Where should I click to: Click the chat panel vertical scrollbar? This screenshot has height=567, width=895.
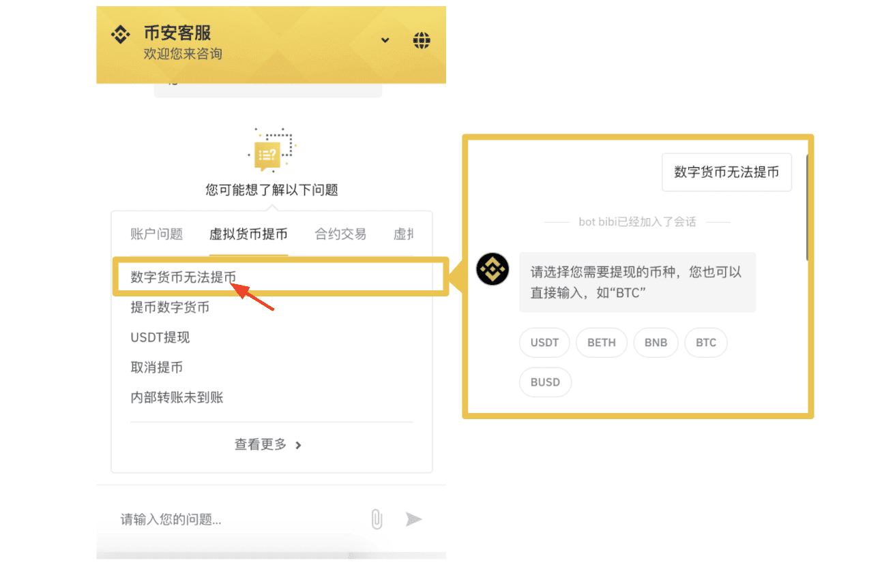tap(807, 208)
